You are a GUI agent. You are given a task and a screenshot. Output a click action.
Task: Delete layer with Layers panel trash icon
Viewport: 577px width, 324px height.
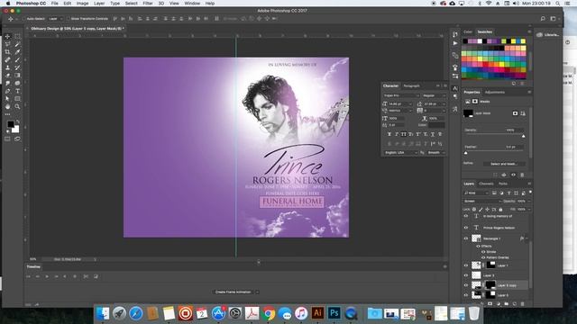point(522,304)
